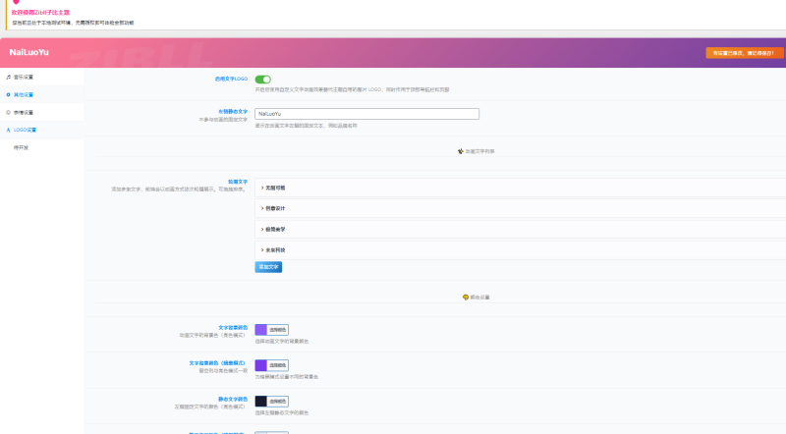Click the music note icon for 音乐设置
This screenshot has height=434, width=786.
[9, 77]
